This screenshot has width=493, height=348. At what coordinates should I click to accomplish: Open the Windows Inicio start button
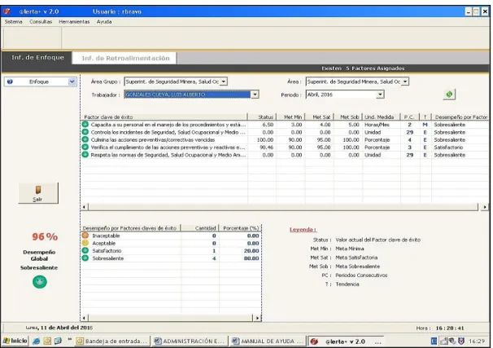click(15, 341)
